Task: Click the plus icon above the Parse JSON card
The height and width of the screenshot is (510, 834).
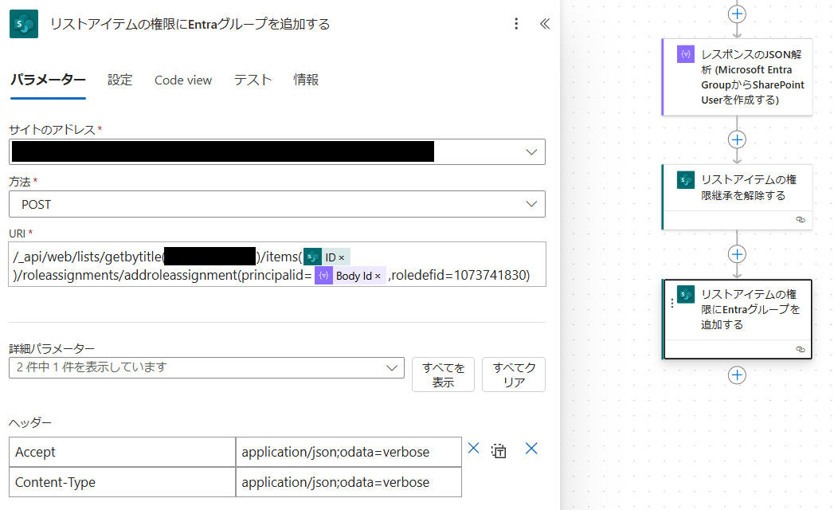Action: (x=737, y=14)
